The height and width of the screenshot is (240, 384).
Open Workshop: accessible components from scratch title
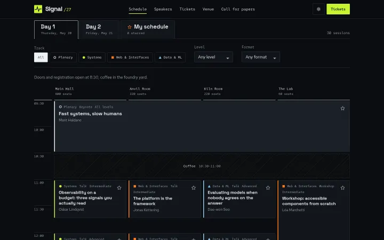click(309, 201)
